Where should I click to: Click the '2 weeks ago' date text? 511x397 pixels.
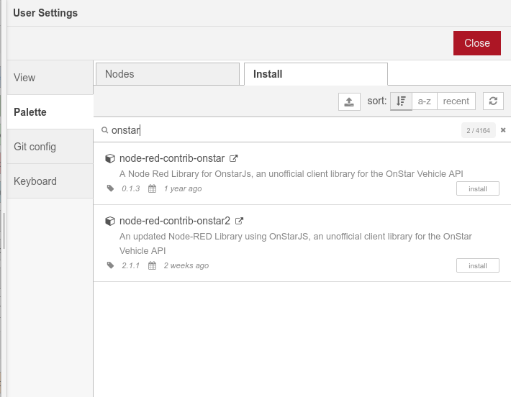click(x=186, y=265)
